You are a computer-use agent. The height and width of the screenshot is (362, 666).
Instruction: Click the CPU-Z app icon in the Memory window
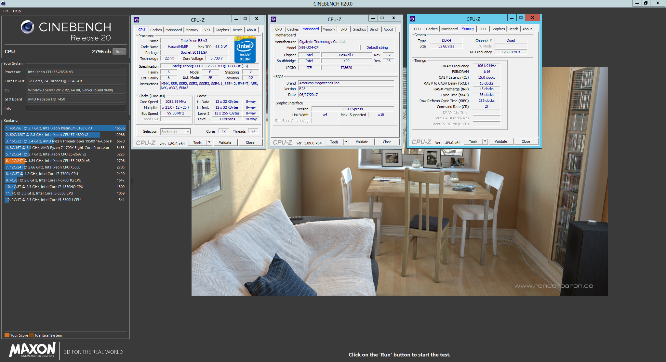412,19
